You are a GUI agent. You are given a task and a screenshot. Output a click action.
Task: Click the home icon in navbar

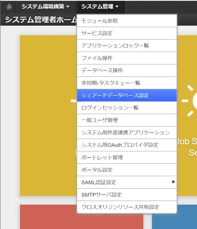[9, 7]
